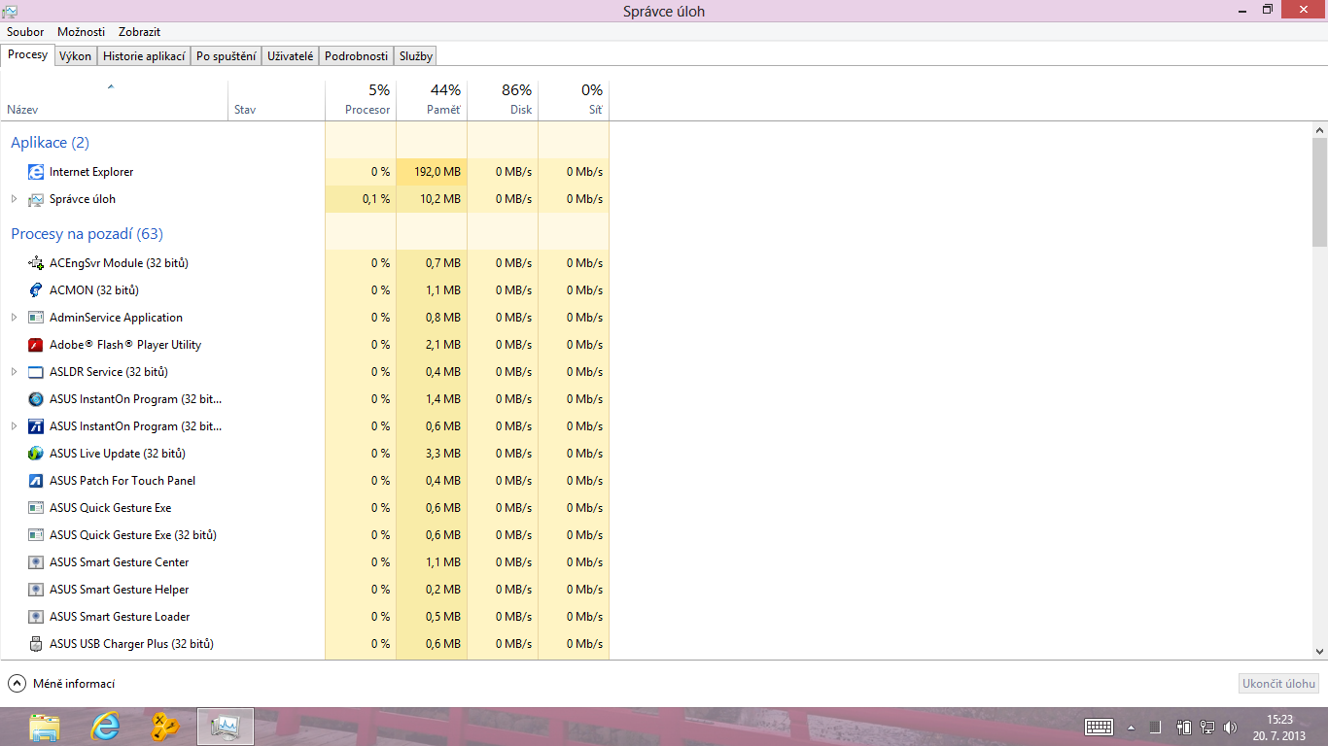Click the volume speaker icon in the tray
This screenshot has height=746, width=1328.
(1231, 728)
